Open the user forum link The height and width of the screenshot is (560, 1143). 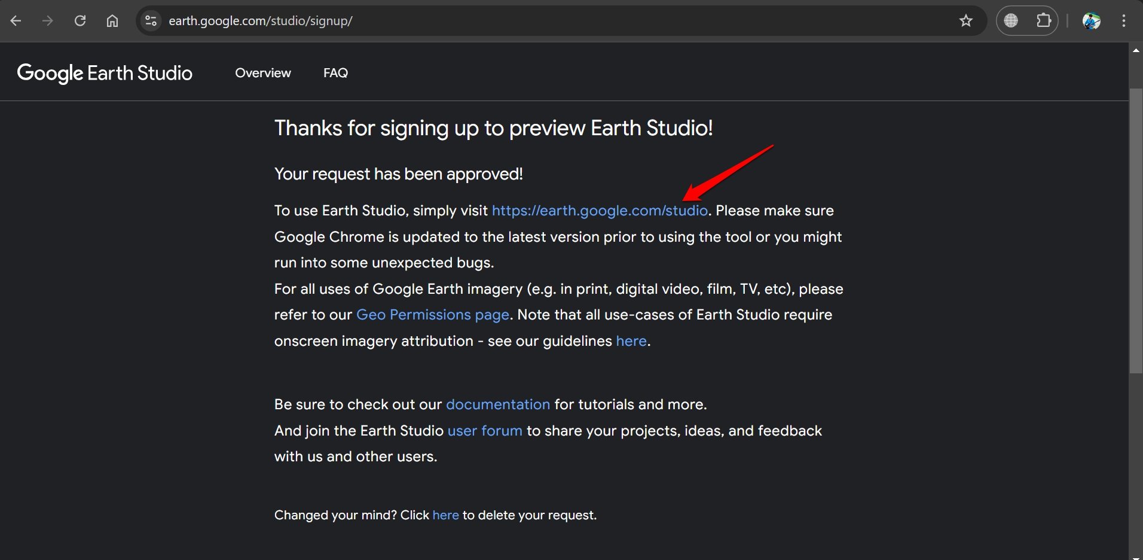tap(485, 431)
